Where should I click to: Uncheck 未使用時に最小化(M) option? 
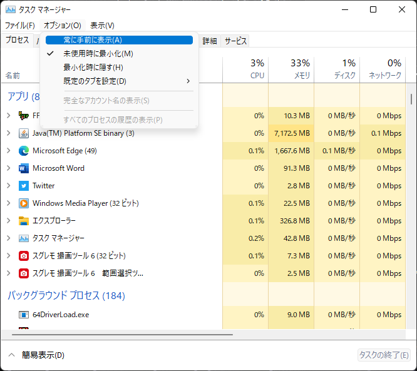pyautogui.click(x=119, y=54)
